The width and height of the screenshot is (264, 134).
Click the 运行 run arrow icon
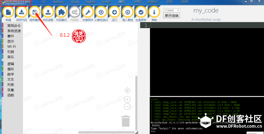[114, 12]
